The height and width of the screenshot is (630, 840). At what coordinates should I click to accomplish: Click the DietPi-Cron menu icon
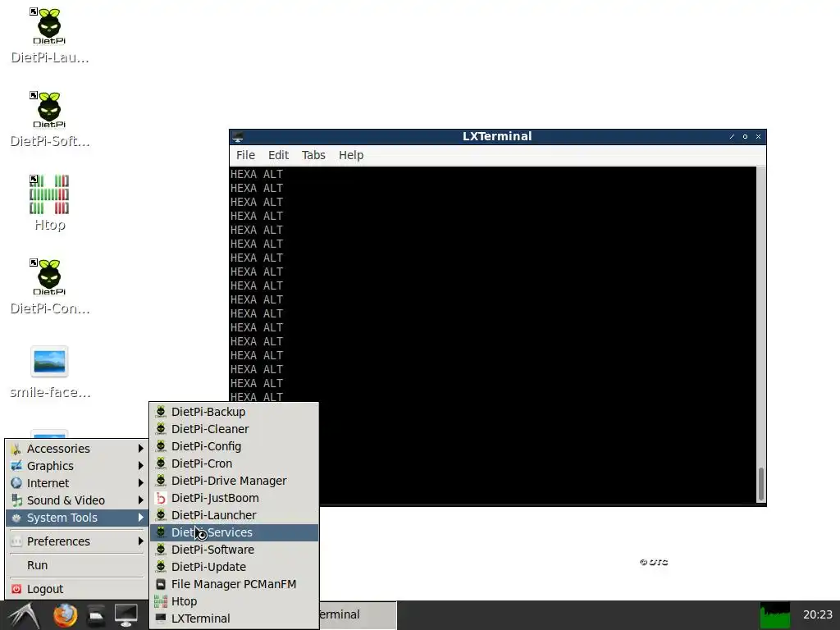[161, 463]
